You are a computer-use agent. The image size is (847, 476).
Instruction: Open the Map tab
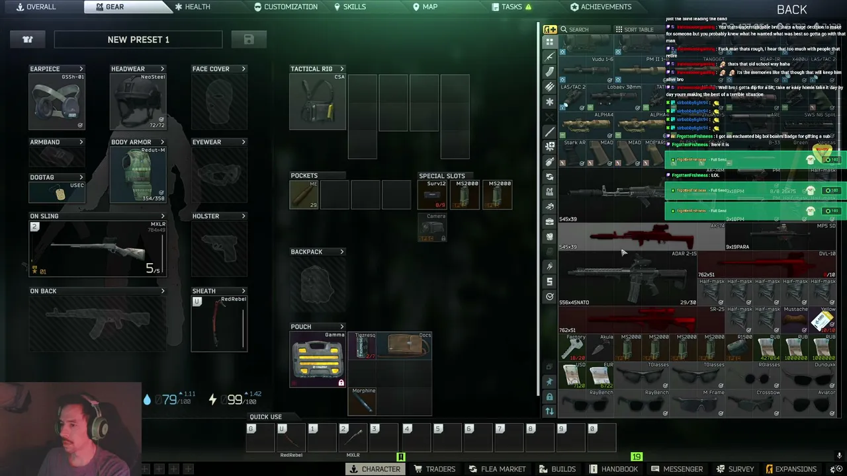coord(425,7)
